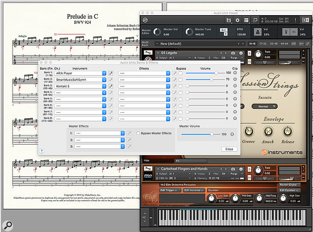
Task: Click Clip indicator for Bank 1
Action: [235, 73]
